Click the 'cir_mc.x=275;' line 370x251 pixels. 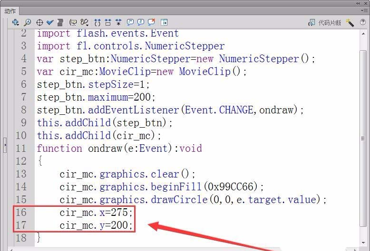pyautogui.click(x=96, y=213)
